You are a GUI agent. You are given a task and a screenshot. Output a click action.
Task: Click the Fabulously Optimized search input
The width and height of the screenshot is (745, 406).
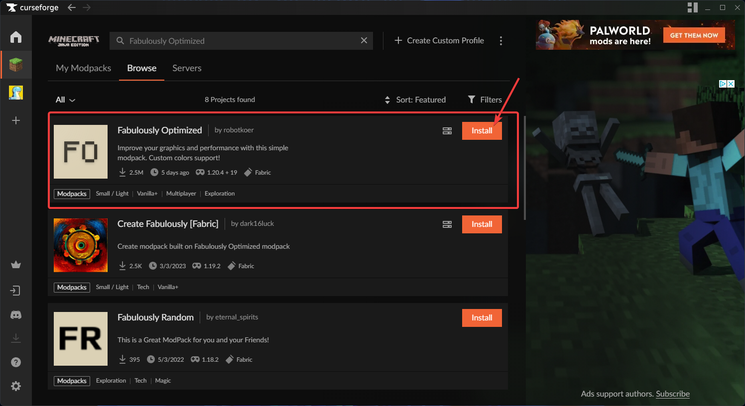pyautogui.click(x=242, y=41)
